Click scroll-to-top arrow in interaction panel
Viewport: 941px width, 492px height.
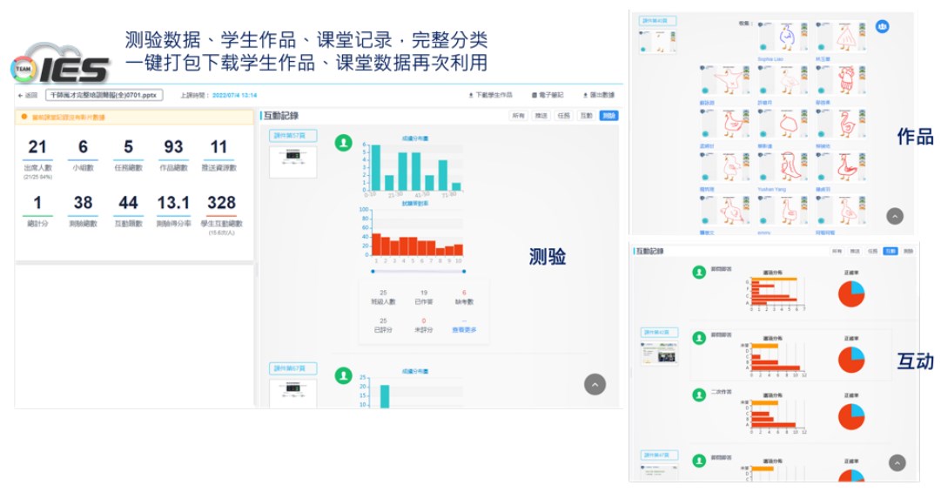[897, 463]
